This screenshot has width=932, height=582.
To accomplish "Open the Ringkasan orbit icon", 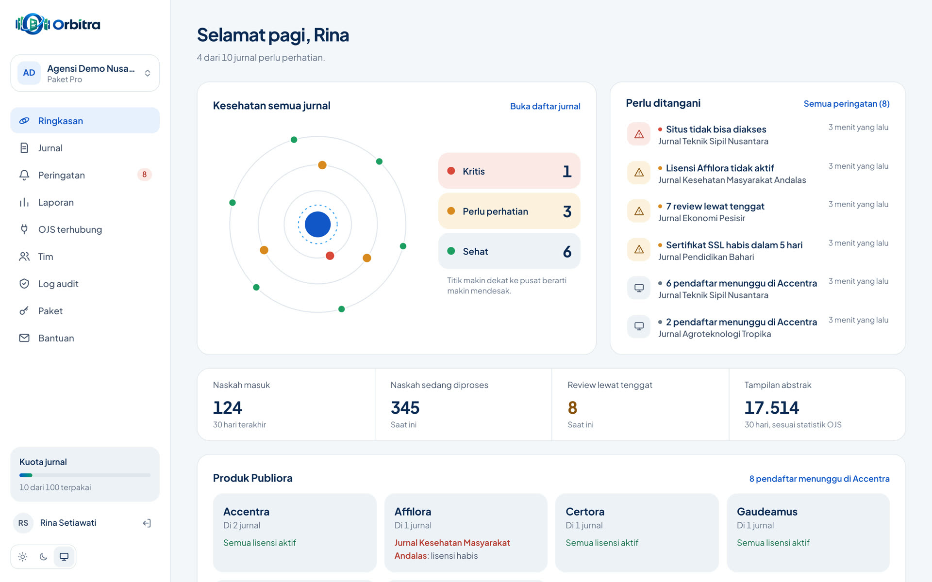I will (x=24, y=121).
